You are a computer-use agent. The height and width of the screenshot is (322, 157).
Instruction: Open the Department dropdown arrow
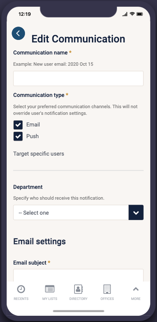click(x=136, y=213)
